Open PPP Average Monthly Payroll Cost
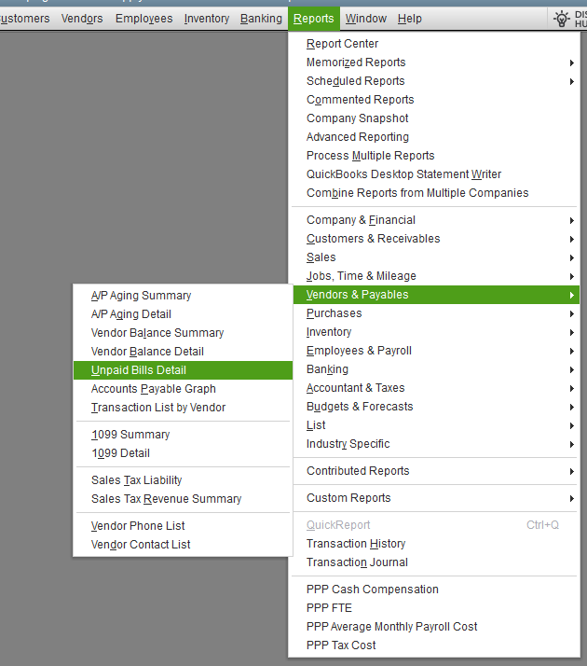The height and width of the screenshot is (666, 587). coord(434,627)
